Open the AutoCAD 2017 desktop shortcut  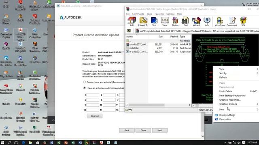click(x=20, y=35)
